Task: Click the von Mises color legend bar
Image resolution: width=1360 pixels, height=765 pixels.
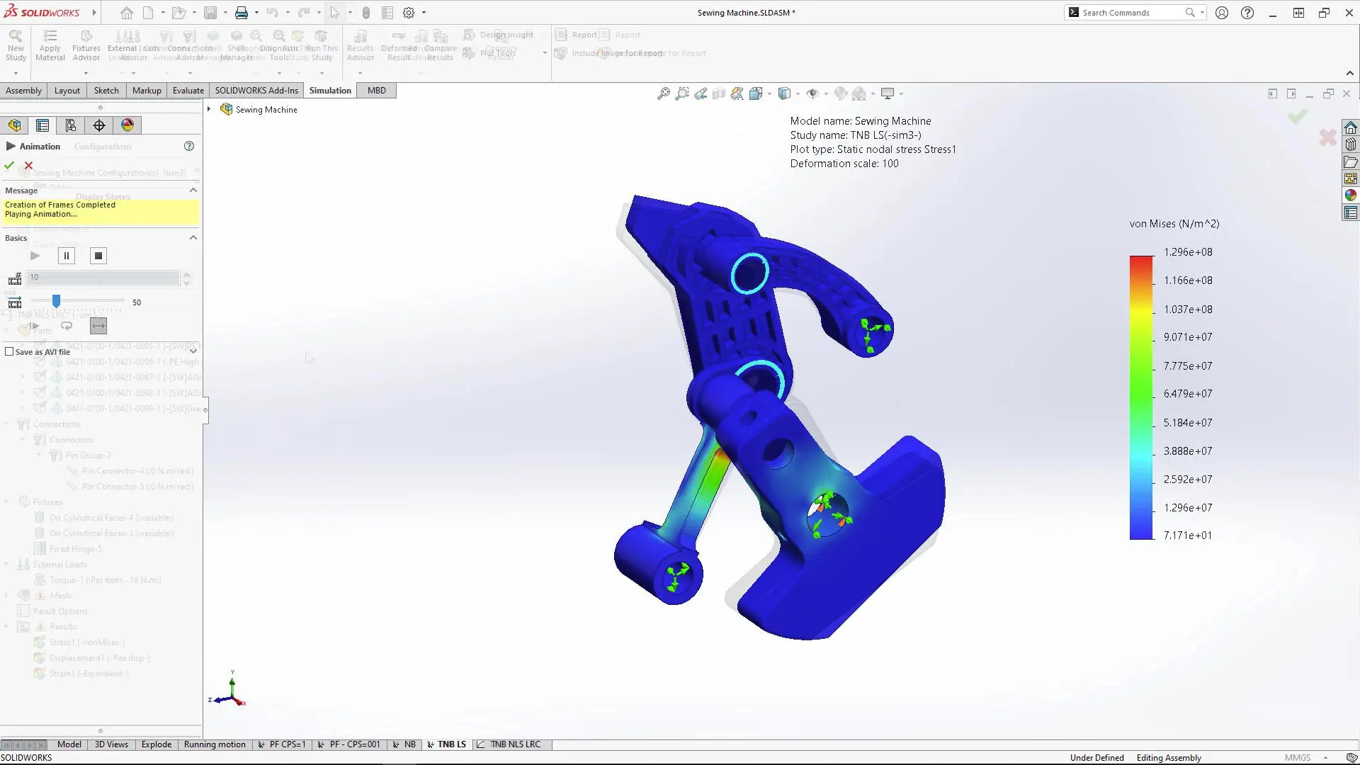Action: click(1141, 397)
